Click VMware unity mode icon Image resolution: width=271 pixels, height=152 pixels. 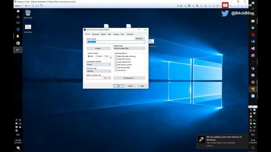click(41, 5)
